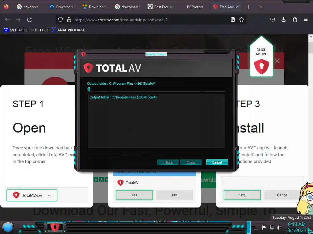Click the TotalAV.exe download chip
The height and width of the screenshot is (234, 313).
(32, 195)
